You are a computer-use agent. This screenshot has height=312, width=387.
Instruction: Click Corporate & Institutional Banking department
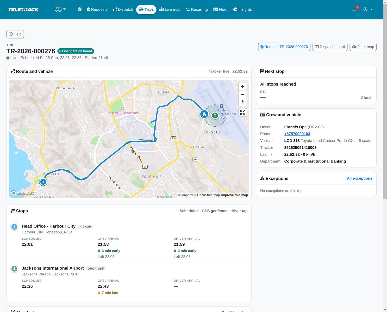point(315,161)
